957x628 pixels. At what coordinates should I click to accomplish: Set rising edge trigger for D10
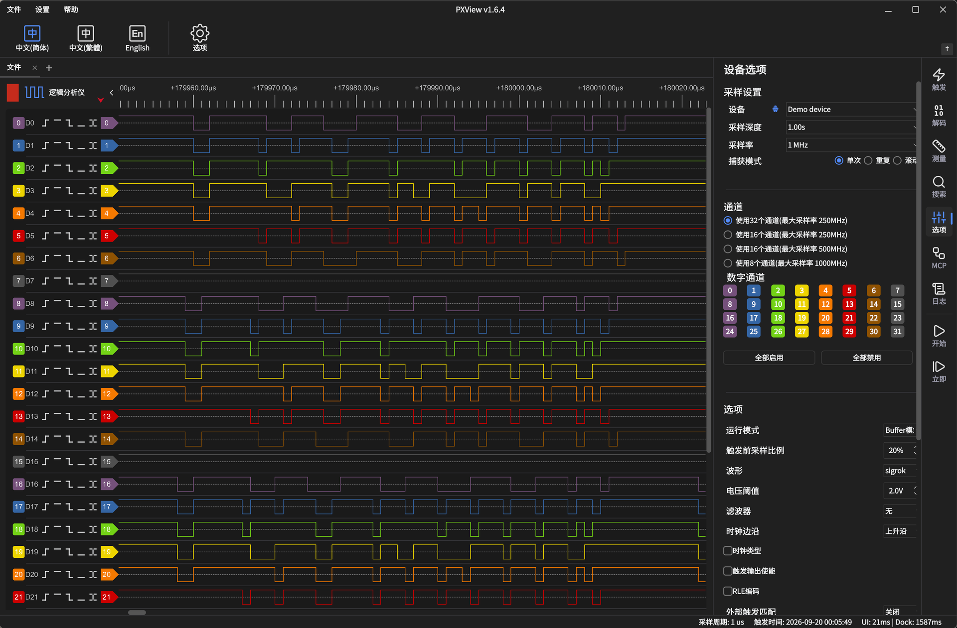click(x=45, y=349)
